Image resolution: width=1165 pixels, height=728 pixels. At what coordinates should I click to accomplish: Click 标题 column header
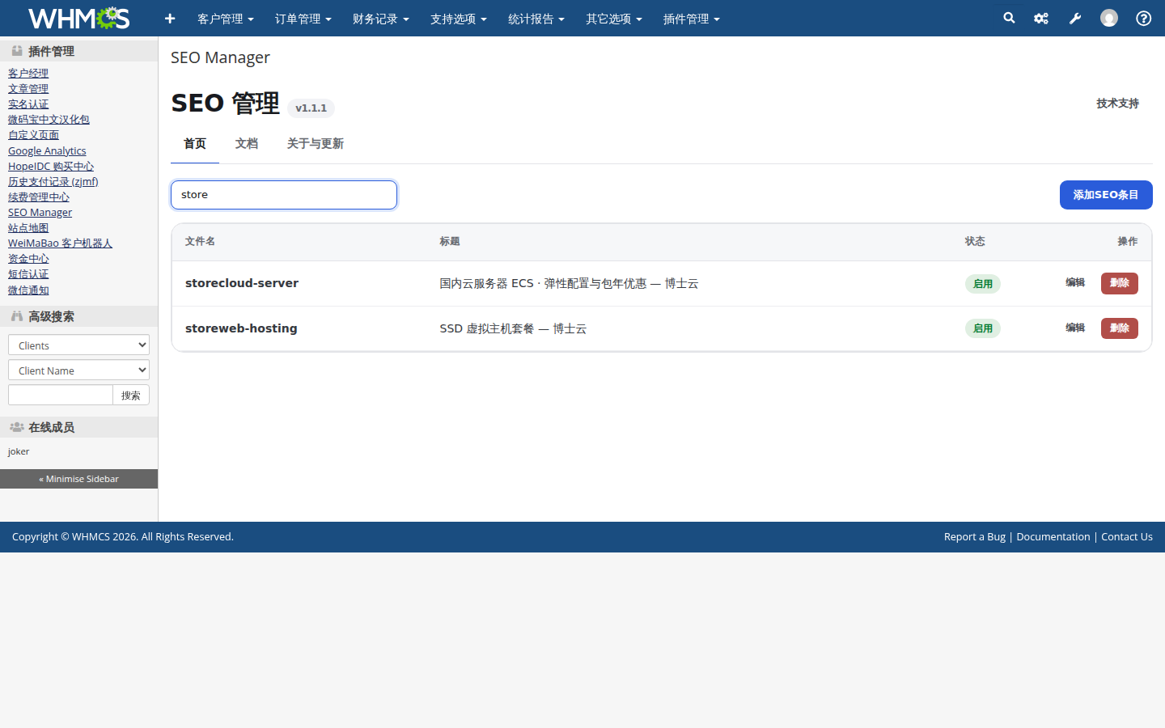pyautogui.click(x=450, y=241)
